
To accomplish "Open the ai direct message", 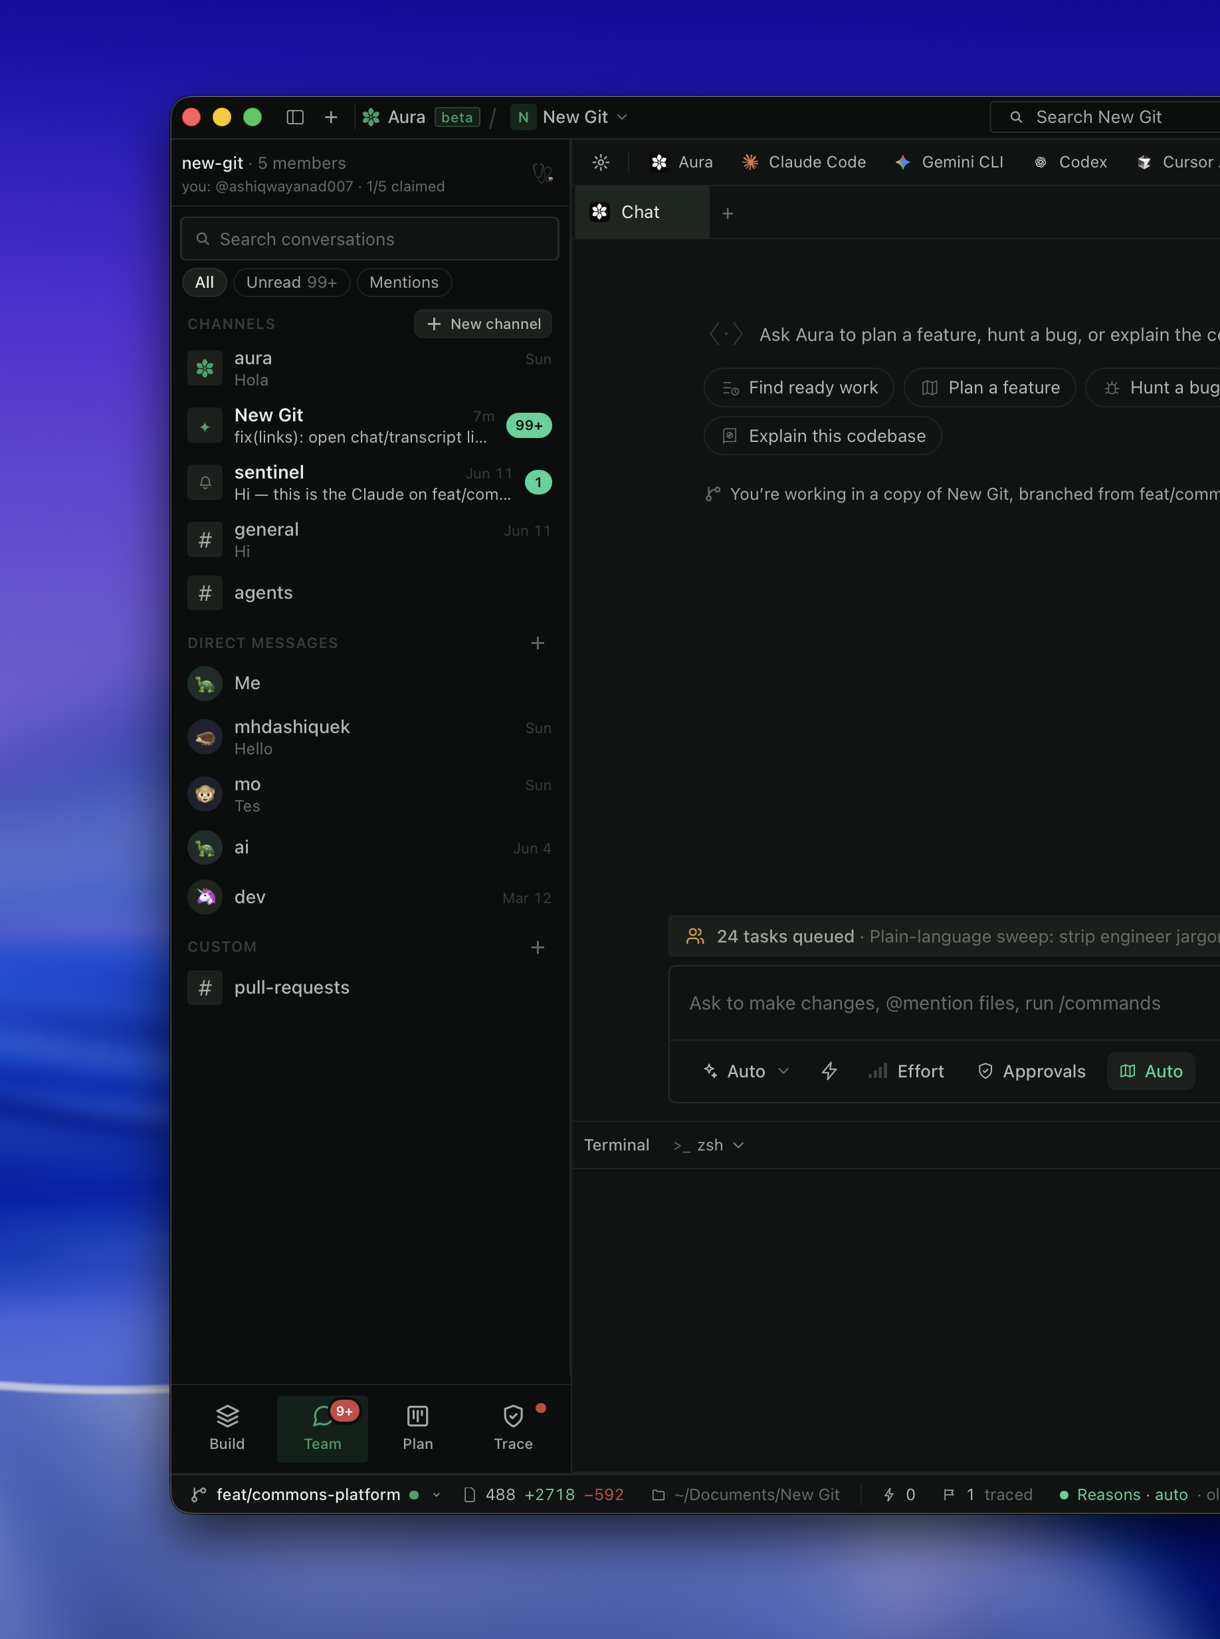I will tap(369, 848).
